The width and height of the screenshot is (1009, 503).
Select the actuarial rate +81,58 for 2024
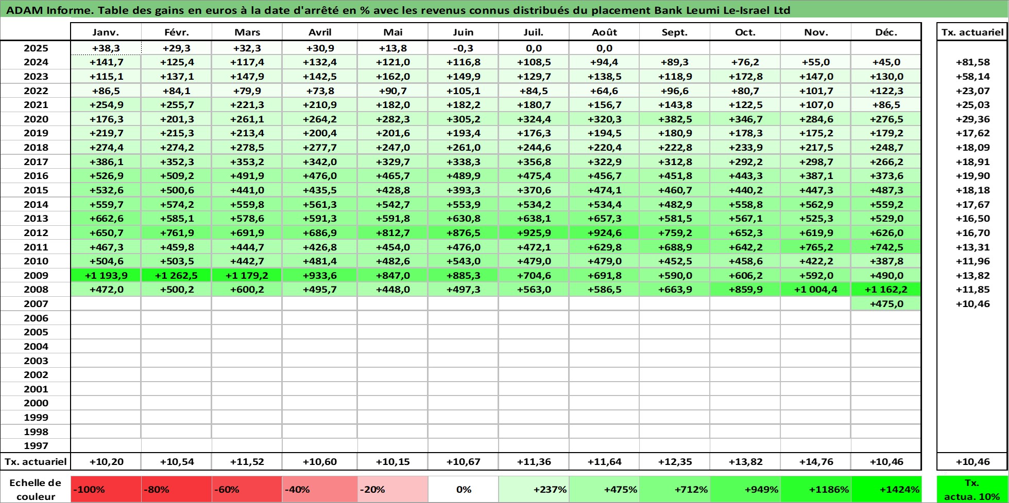click(x=972, y=62)
